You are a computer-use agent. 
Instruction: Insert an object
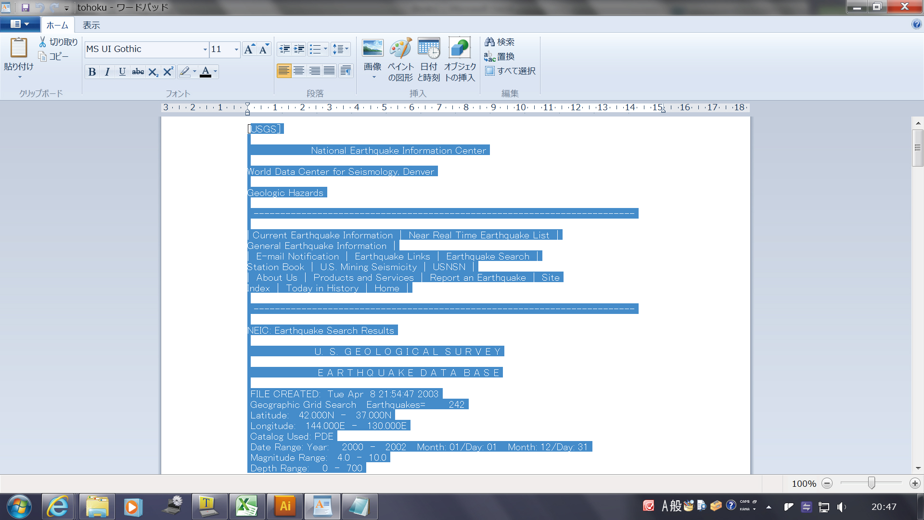click(460, 59)
